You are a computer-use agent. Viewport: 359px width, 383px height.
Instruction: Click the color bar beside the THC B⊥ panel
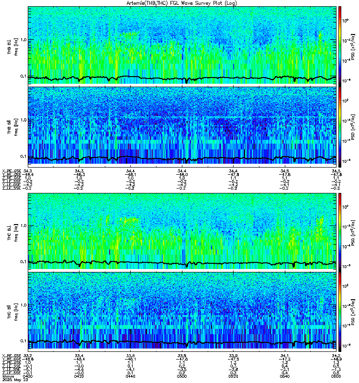click(x=340, y=232)
